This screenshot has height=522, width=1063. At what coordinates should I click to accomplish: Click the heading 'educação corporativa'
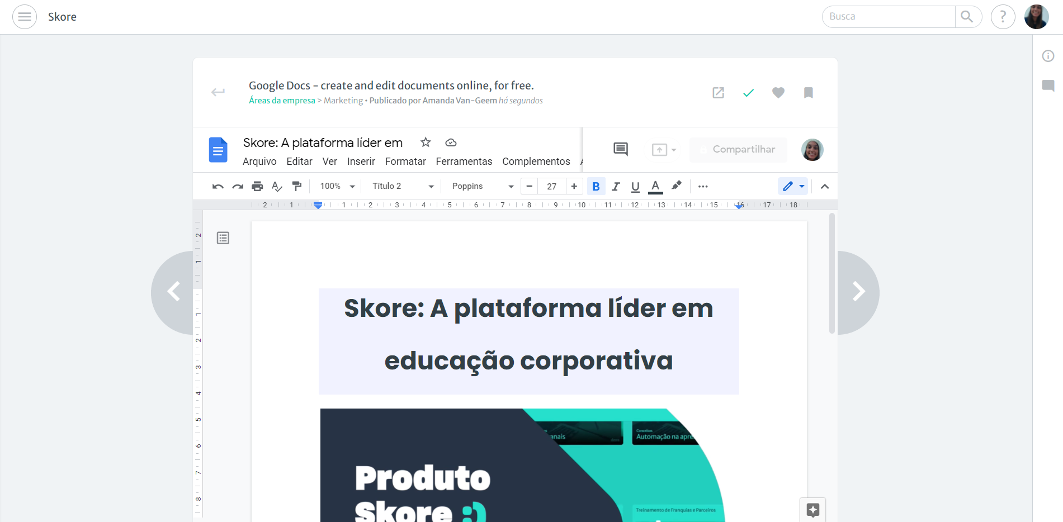(x=529, y=361)
